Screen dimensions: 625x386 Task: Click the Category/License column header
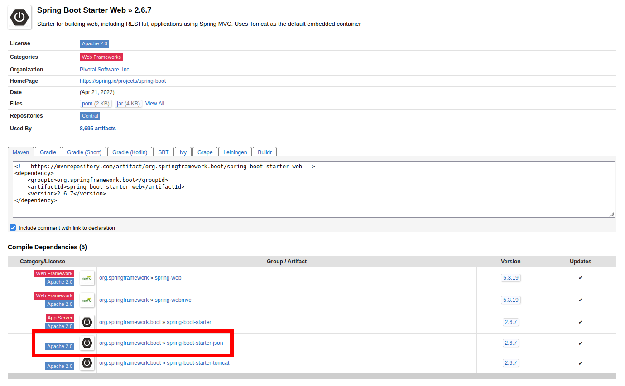tap(43, 262)
